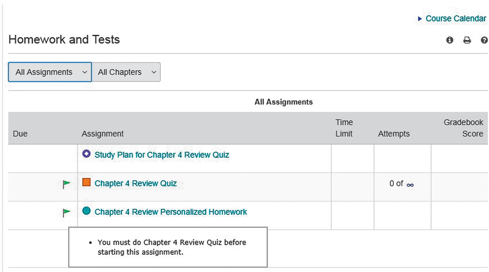Click the Due column header
Viewport: 489px width, 272px height.
click(x=20, y=134)
